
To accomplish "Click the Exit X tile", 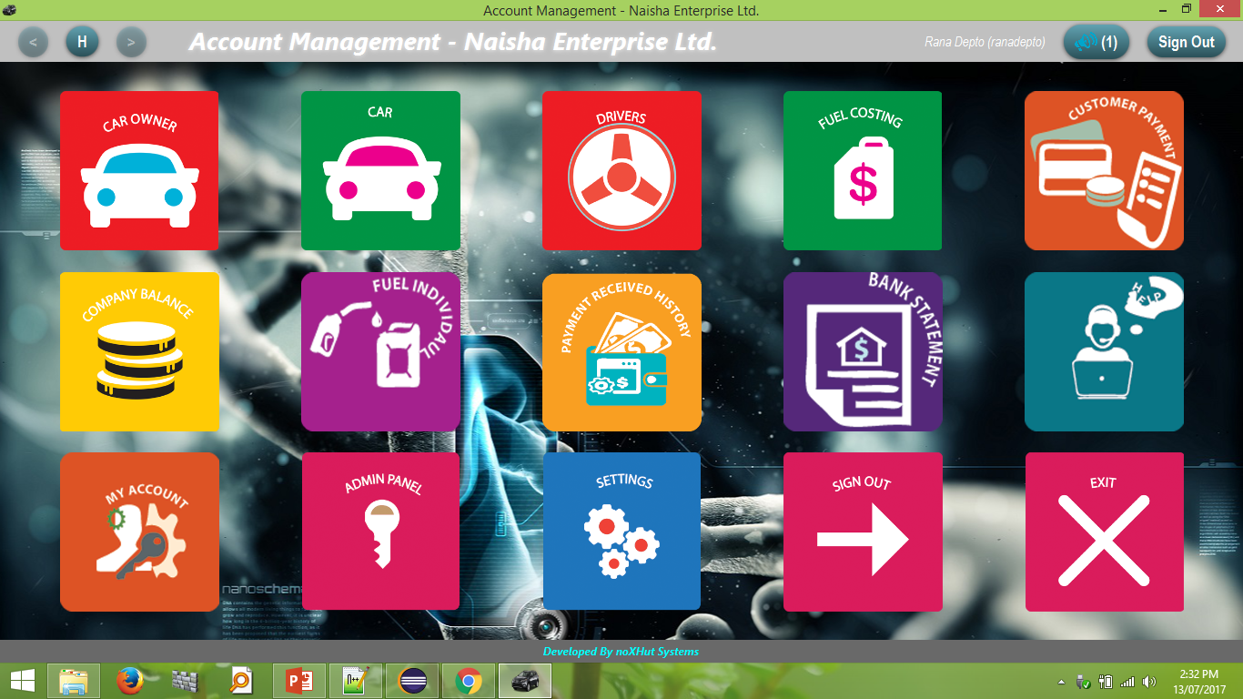I will (x=1104, y=532).
